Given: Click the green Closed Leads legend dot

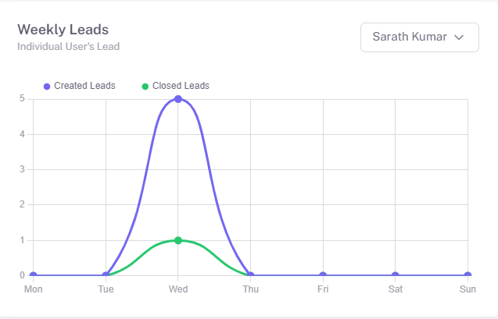Looking at the screenshot, I should [x=145, y=86].
